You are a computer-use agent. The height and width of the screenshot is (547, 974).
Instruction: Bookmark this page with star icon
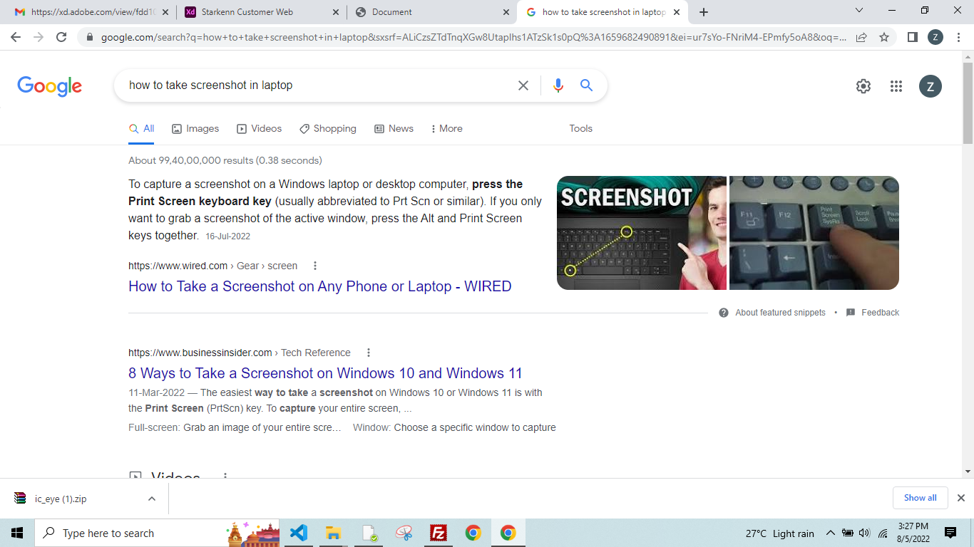(884, 37)
